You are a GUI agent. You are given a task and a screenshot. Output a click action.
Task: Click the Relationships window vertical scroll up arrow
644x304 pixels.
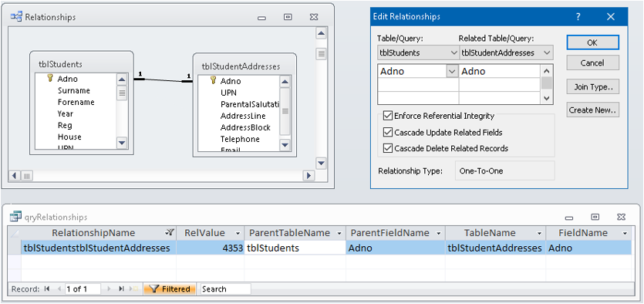(321, 34)
